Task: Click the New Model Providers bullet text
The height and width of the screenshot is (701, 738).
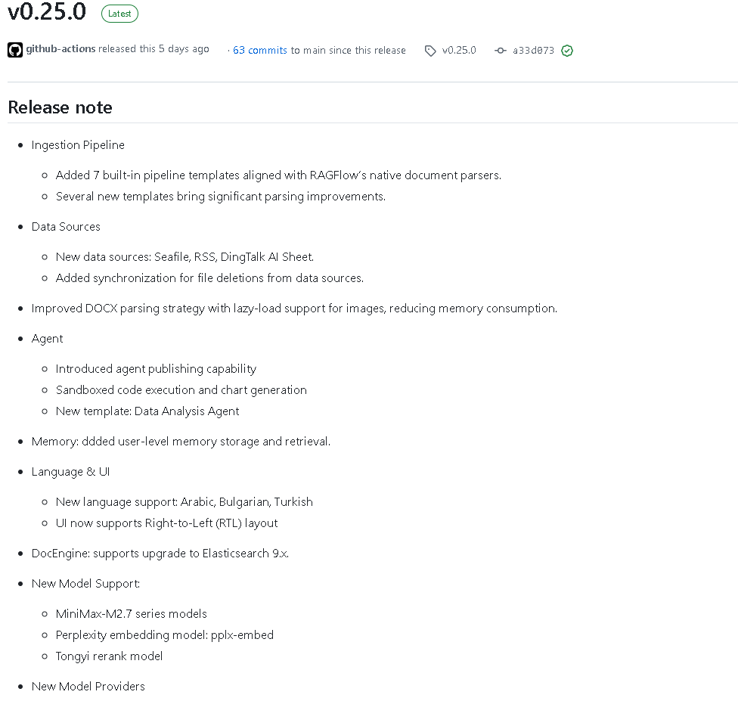Action: [88, 687]
